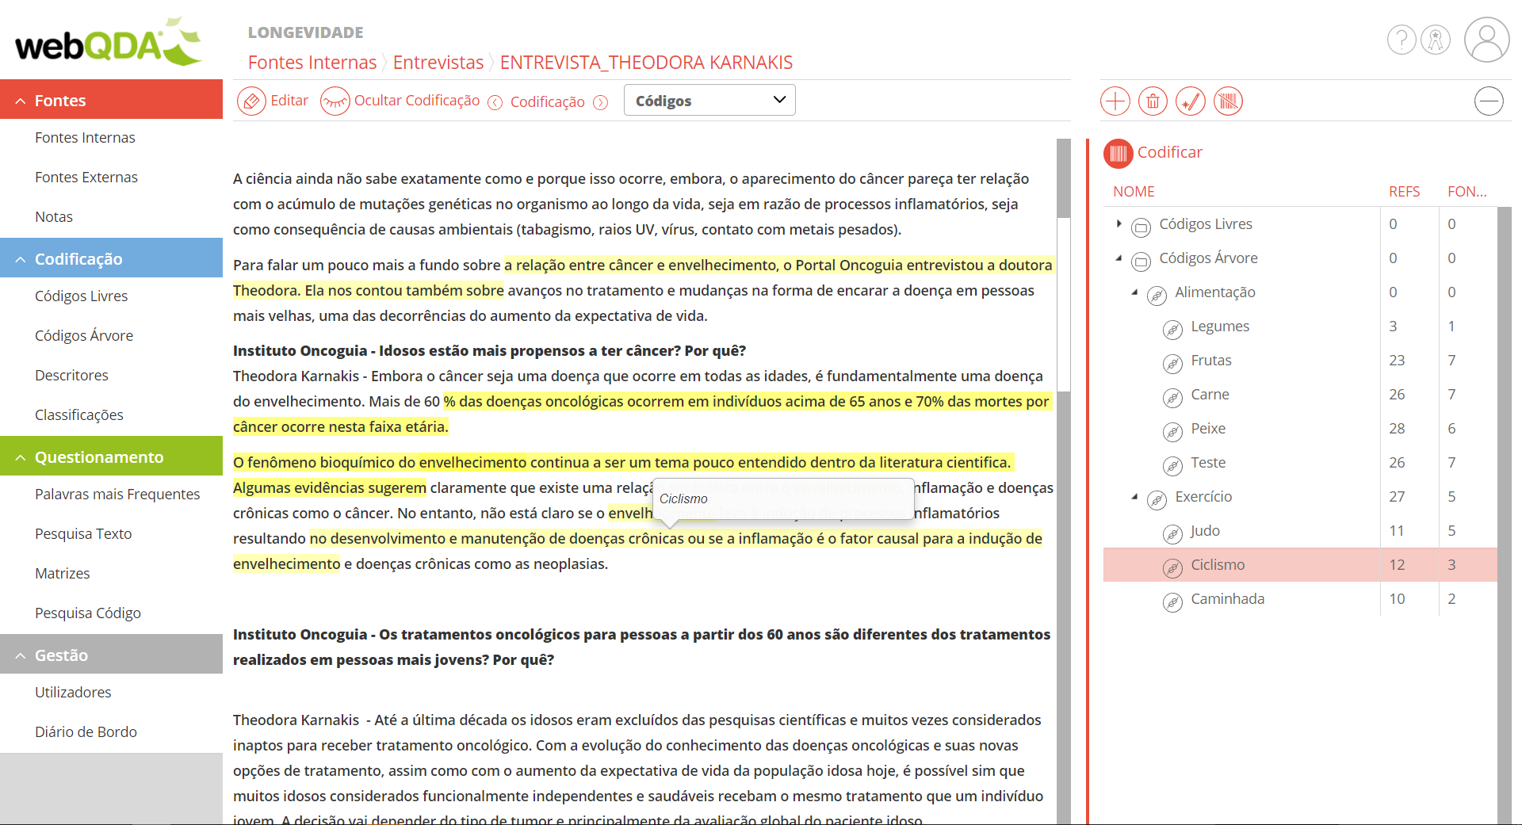Screen dimensions: 1522x825
Task: Collapse code panel with minus icon
Action: click(1489, 101)
